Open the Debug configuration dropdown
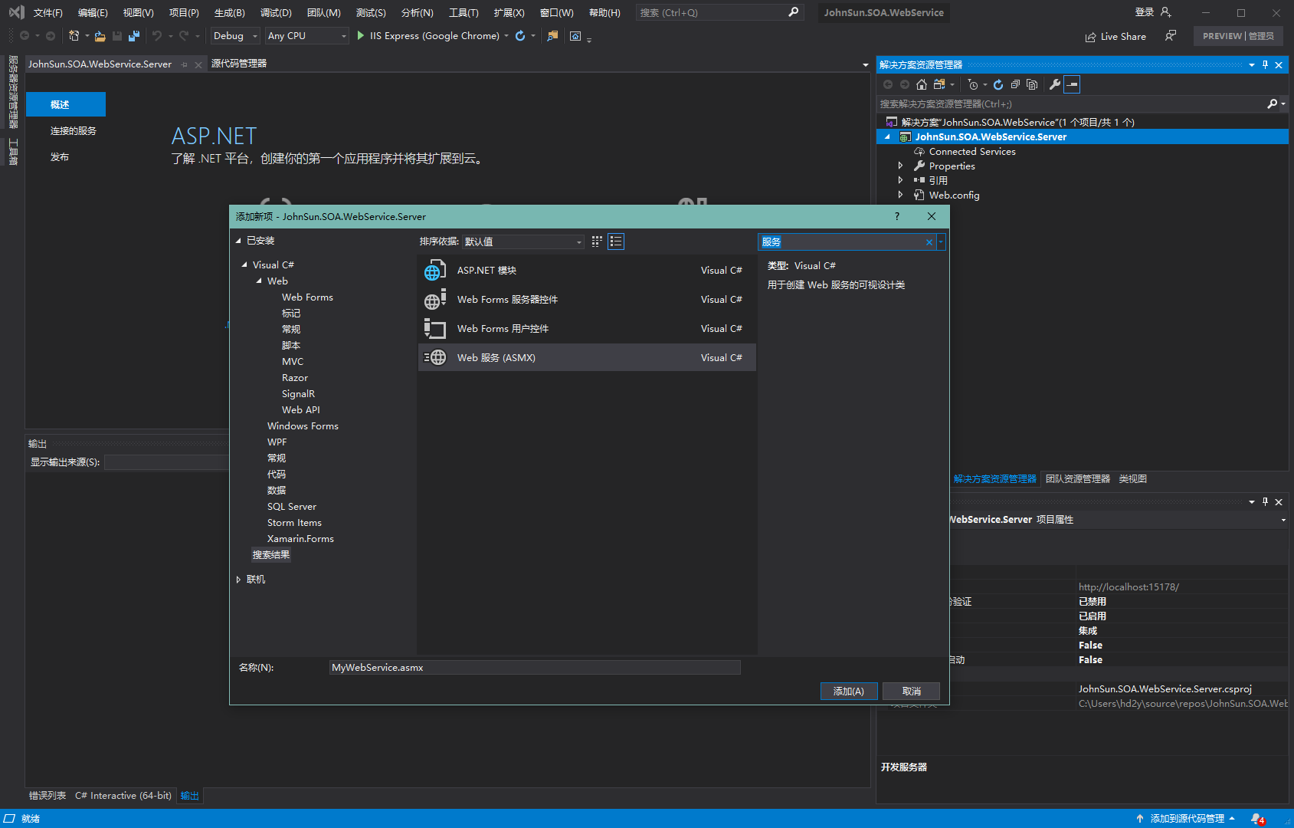Image resolution: width=1294 pixels, height=828 pixels. pos(235,36)
